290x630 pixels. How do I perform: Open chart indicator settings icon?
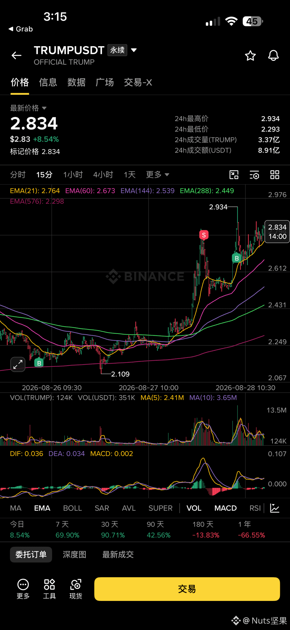(254, 175)
